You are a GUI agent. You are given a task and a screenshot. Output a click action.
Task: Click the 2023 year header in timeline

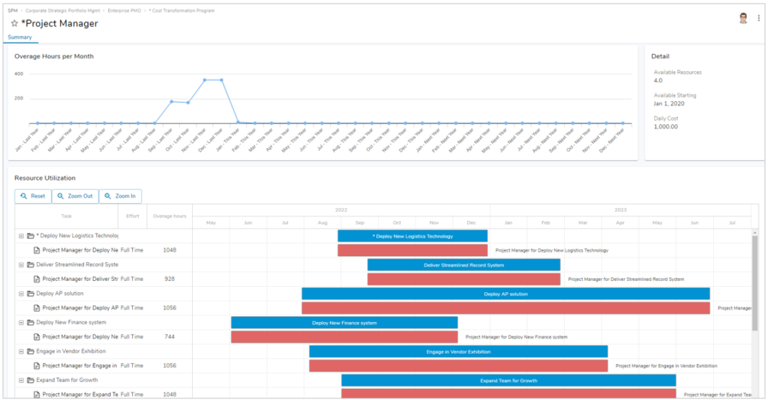(x=620, y=210)
